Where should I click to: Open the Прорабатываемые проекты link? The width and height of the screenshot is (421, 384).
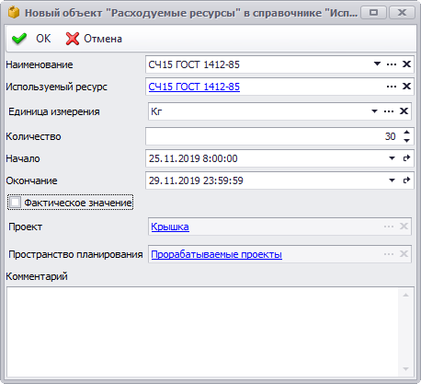(217, 254)
